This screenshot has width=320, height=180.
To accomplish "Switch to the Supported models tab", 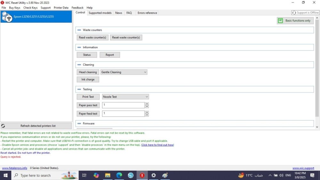I will point(100,13).
